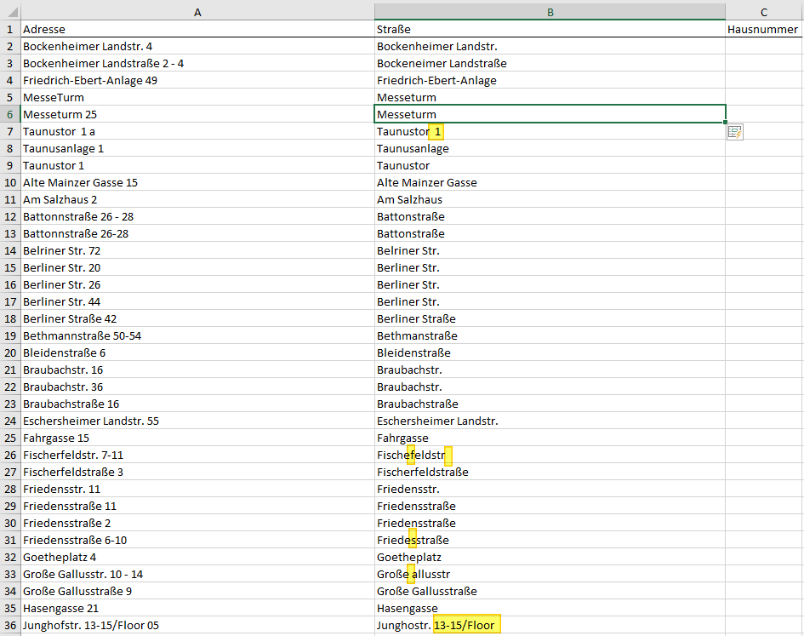Select cell 'Berliner Str. 44'
804x636 pixels.
pyautogui.click(x=197, y=301)
